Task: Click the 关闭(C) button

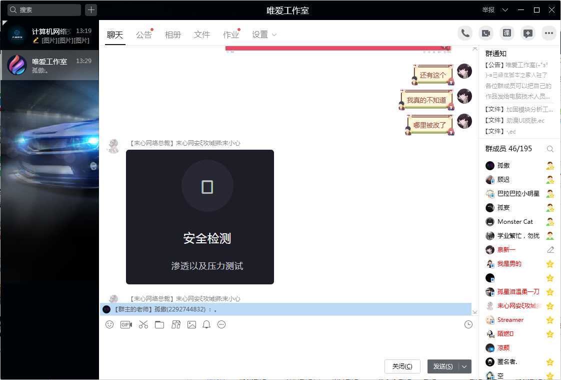Action: click(402, 366)
